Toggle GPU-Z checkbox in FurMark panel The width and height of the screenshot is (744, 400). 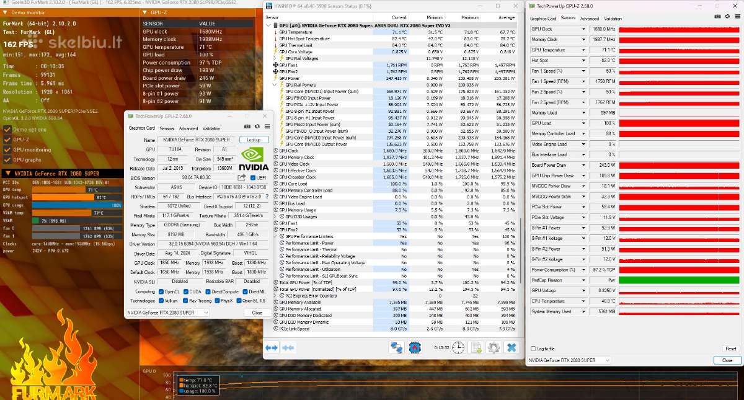pyautogui.click(x=7, y=140)
